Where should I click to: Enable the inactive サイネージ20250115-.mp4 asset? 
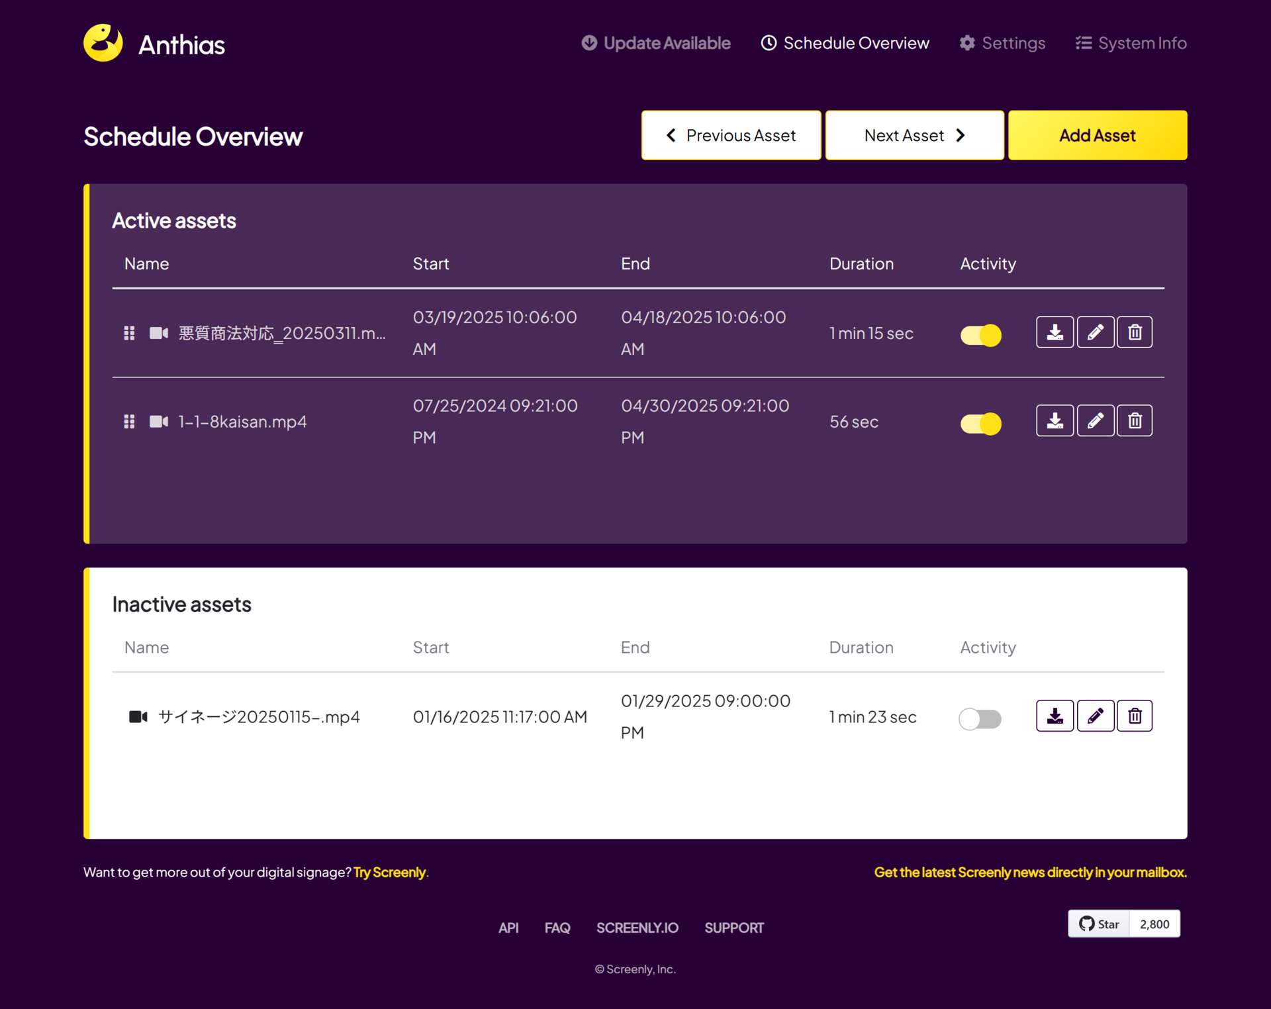(x=980, y=718)
